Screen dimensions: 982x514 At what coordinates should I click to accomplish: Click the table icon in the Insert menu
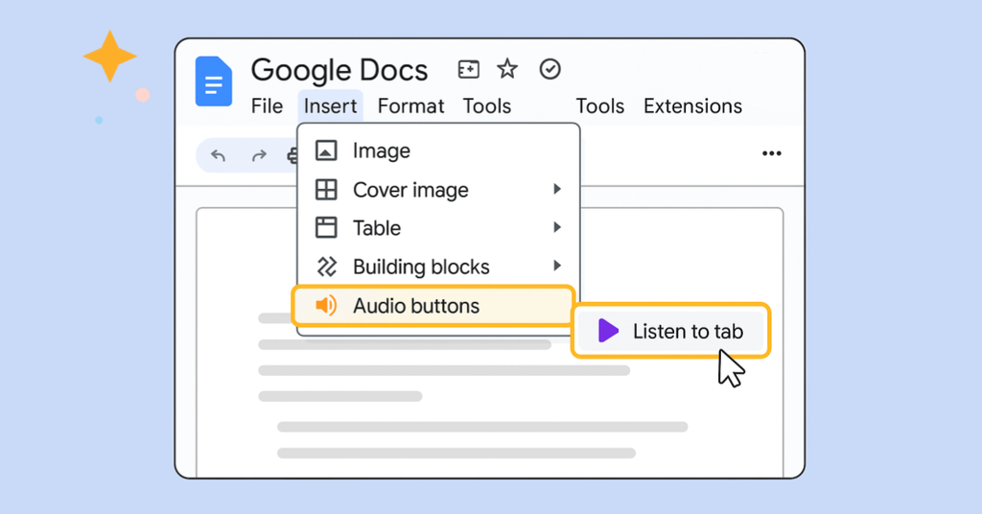pos(326,228)
